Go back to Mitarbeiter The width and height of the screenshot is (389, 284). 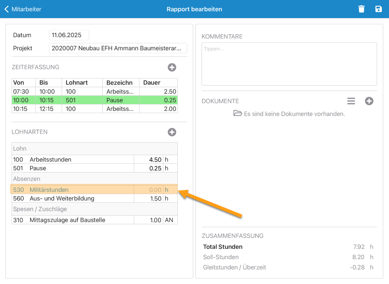click(26, 9)
